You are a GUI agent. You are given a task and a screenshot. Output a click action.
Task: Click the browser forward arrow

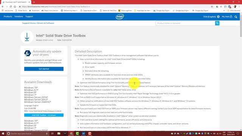click(7, 7)
